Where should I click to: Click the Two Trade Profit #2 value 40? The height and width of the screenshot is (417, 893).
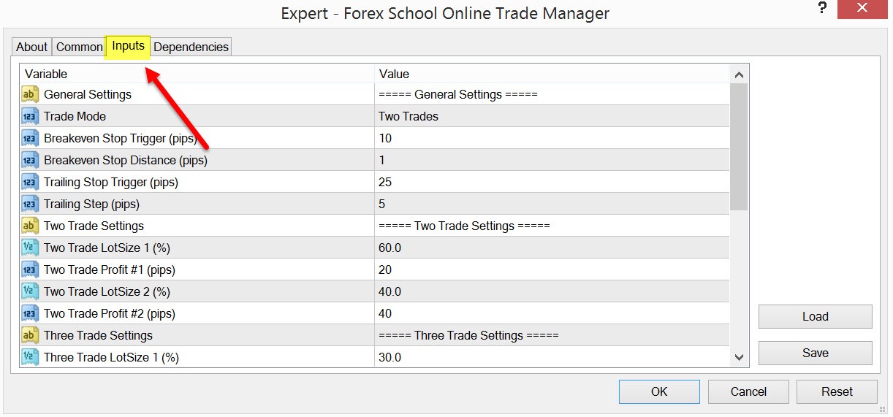[385, 313]
